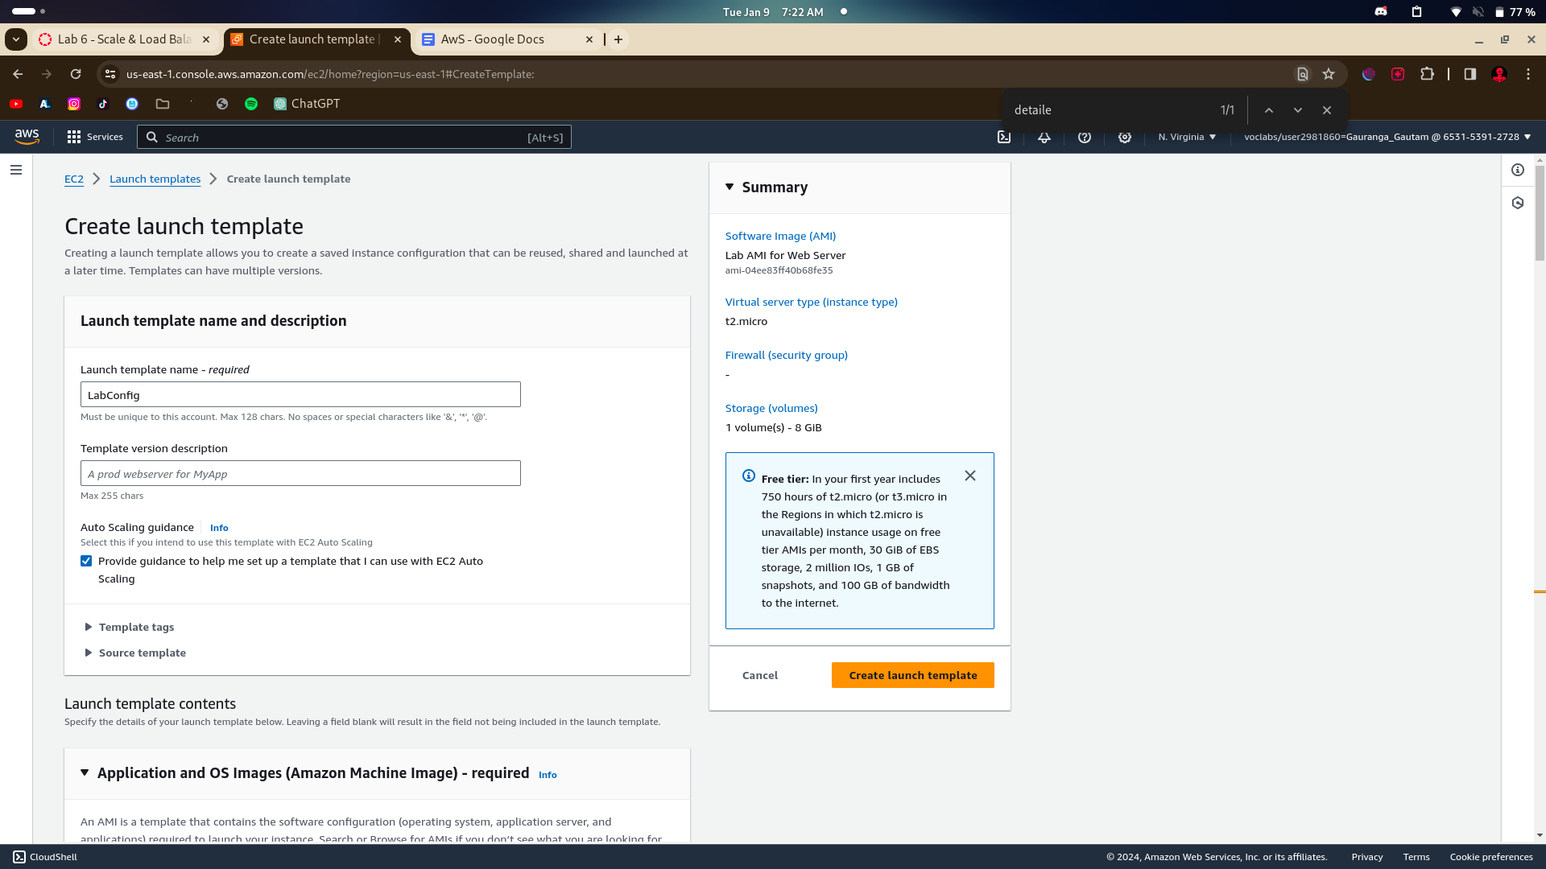Click the AWS logo home icon

coord(27,137)
